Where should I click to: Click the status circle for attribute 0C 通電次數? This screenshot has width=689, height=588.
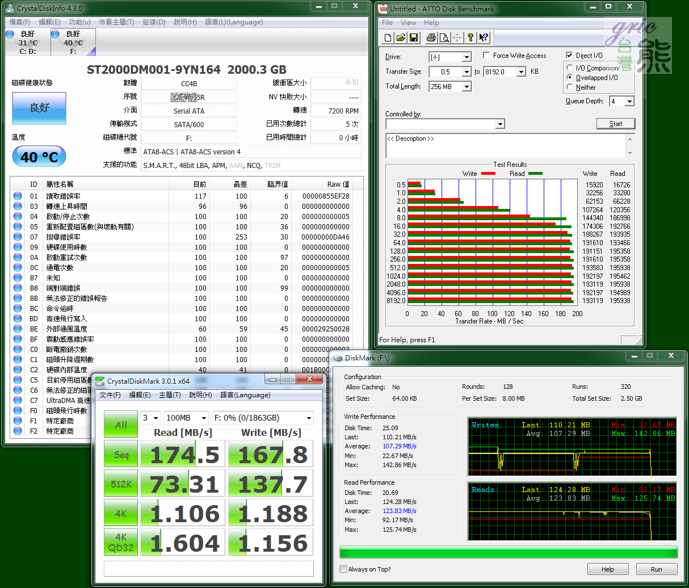[18, 268]
